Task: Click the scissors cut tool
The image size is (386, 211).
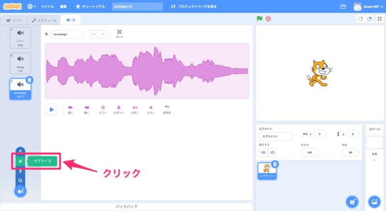Action: [120, 33]
